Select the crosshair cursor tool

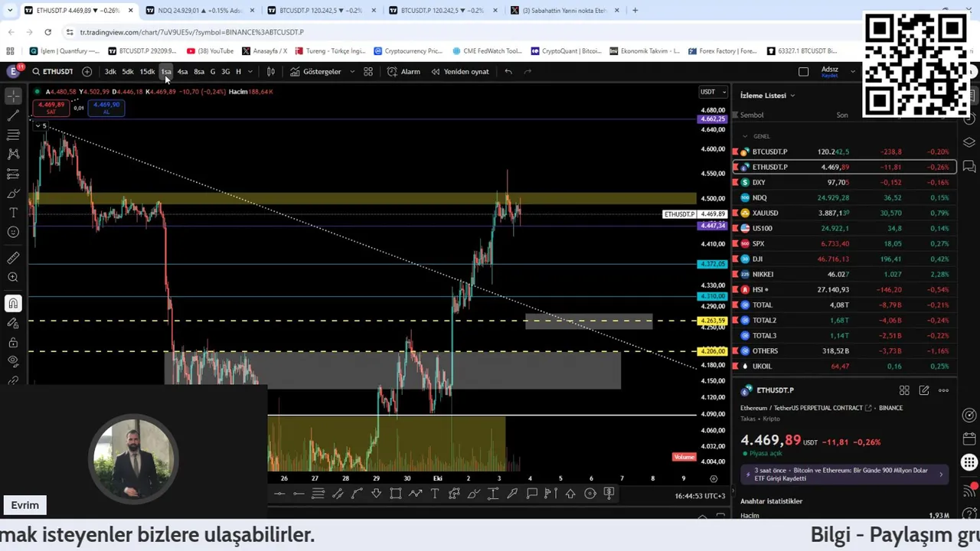point(13,96)
